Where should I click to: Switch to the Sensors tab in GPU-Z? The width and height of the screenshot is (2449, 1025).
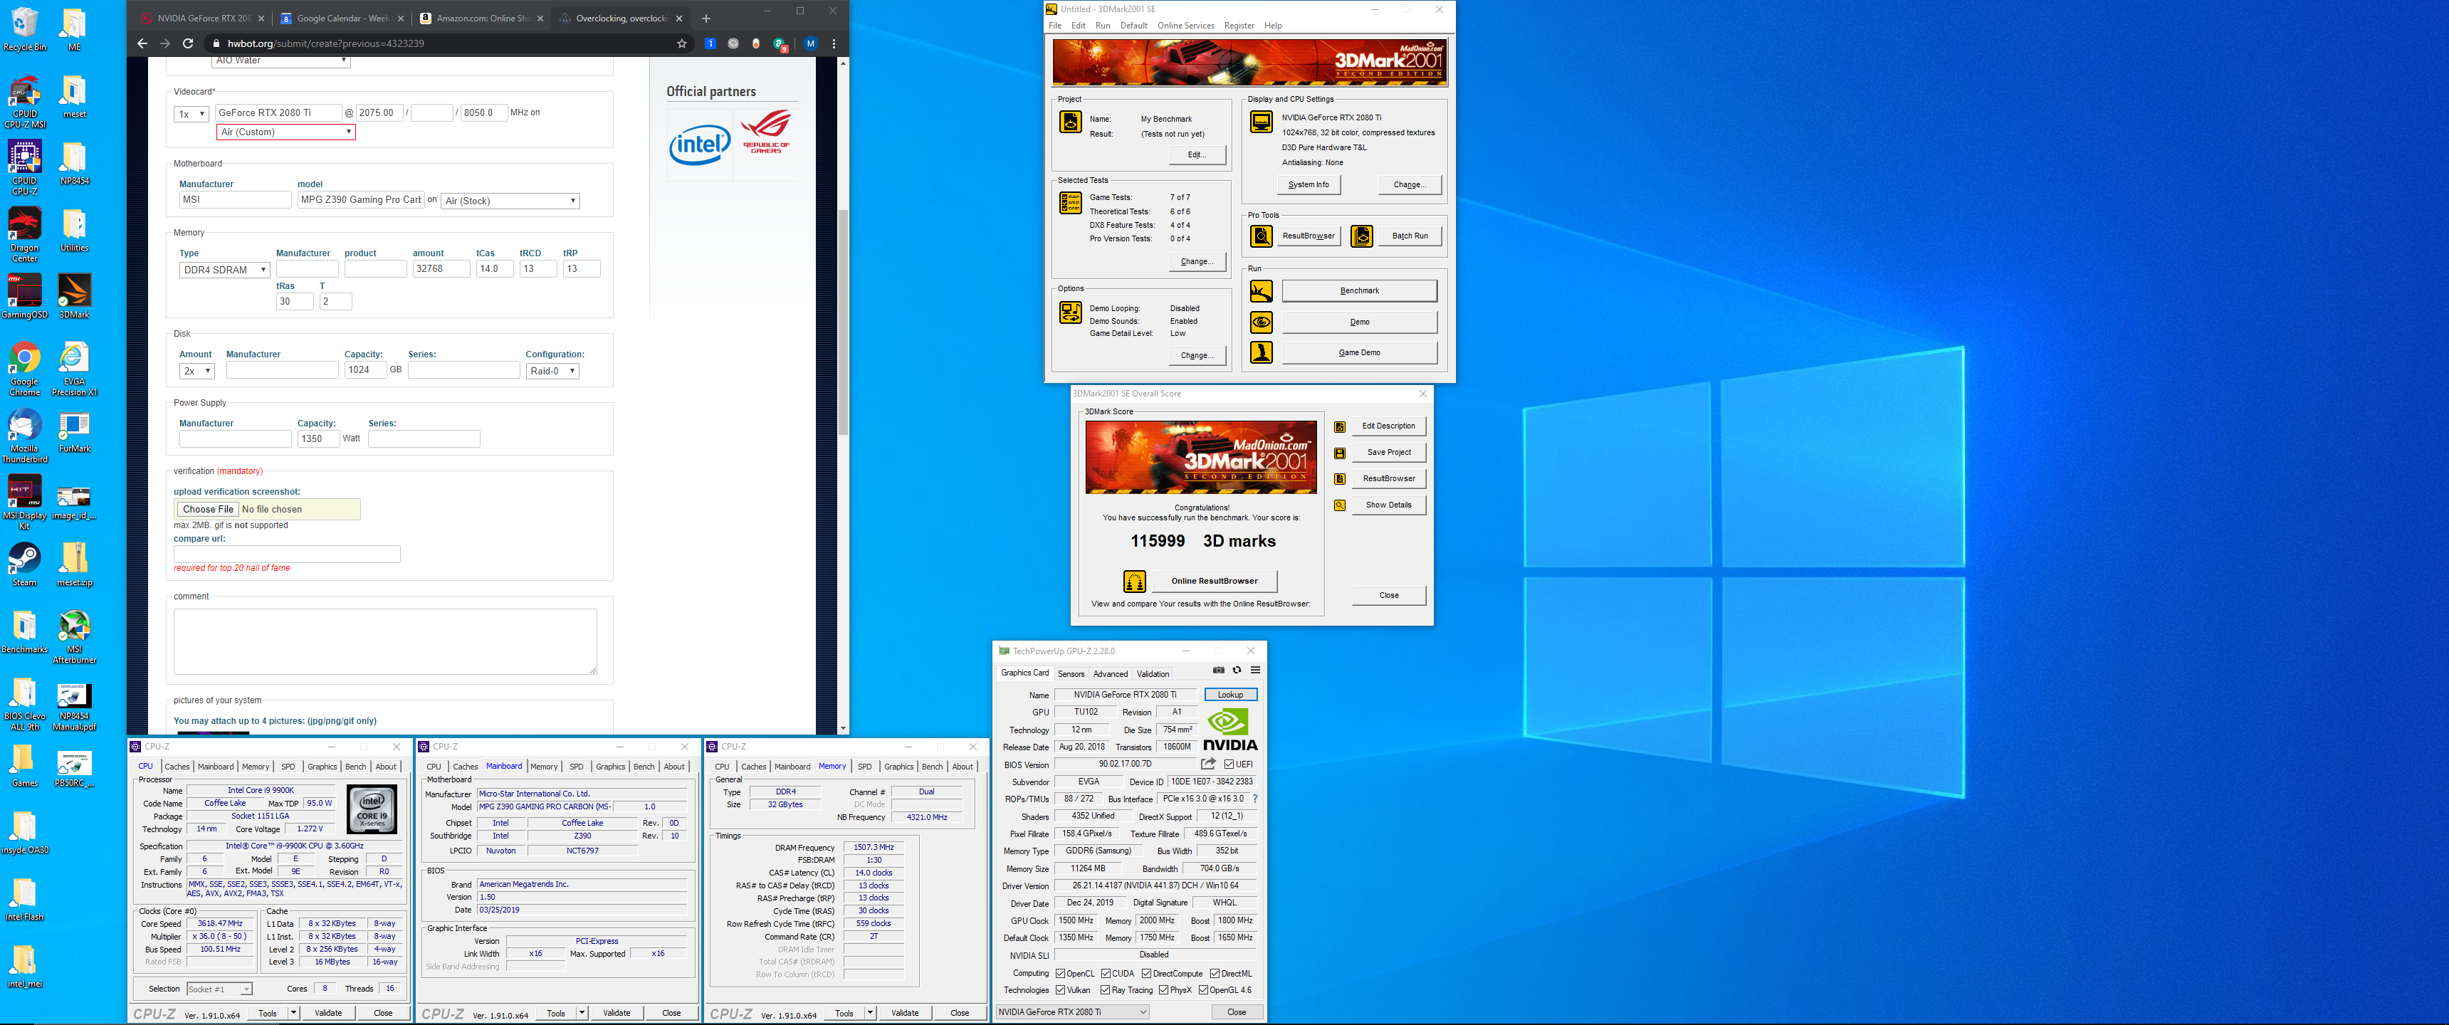pyautogui.click(x=1071, y=674)
